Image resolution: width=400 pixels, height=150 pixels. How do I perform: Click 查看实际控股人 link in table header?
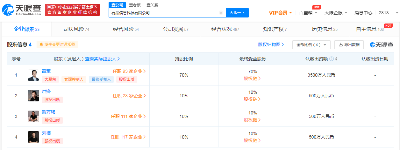click(103, 59)
